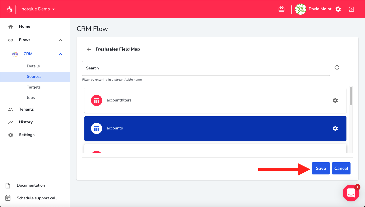Click the Freshsales Field Map heading
This screenshot has width=365, height=207.
tap(118, 49)
